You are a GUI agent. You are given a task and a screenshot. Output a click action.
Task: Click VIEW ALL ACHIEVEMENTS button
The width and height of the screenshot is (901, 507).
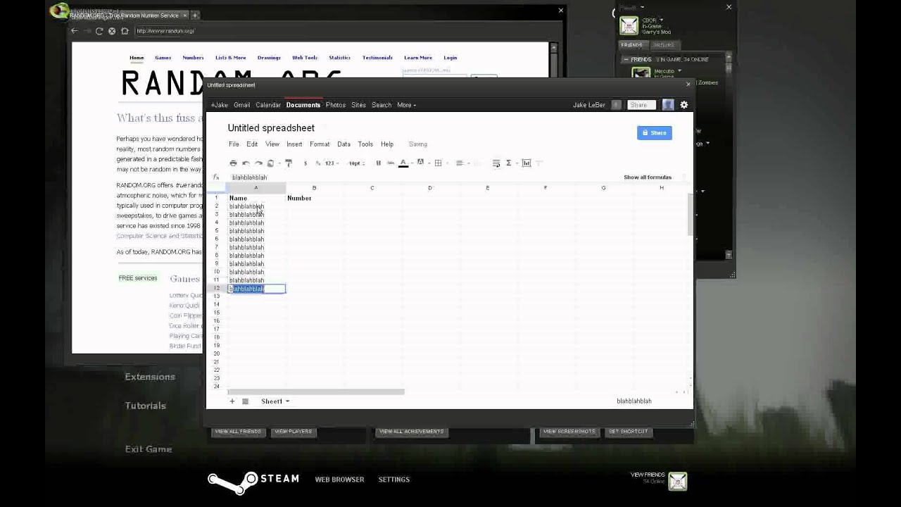[x=411, y=432]
